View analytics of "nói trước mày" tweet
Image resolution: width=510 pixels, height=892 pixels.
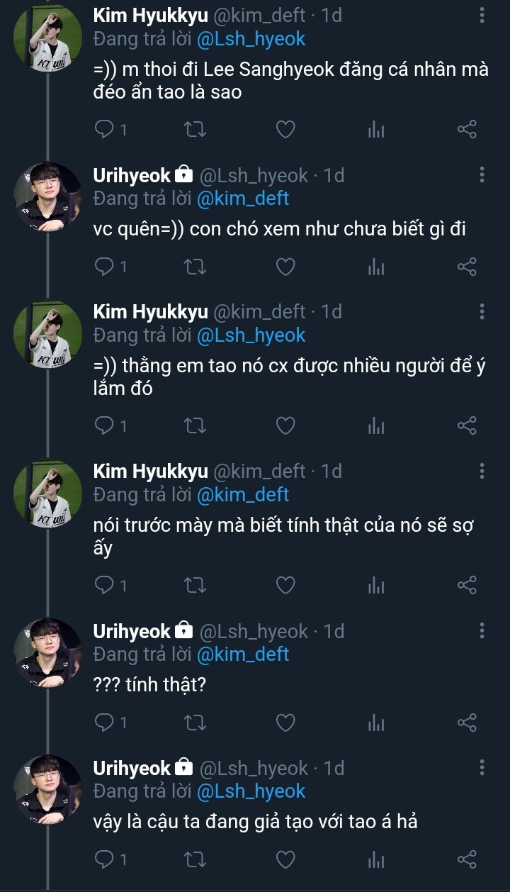tap(376, 585)
